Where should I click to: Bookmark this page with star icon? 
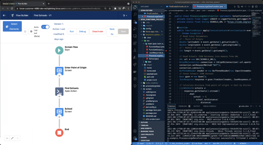(110, 8)
